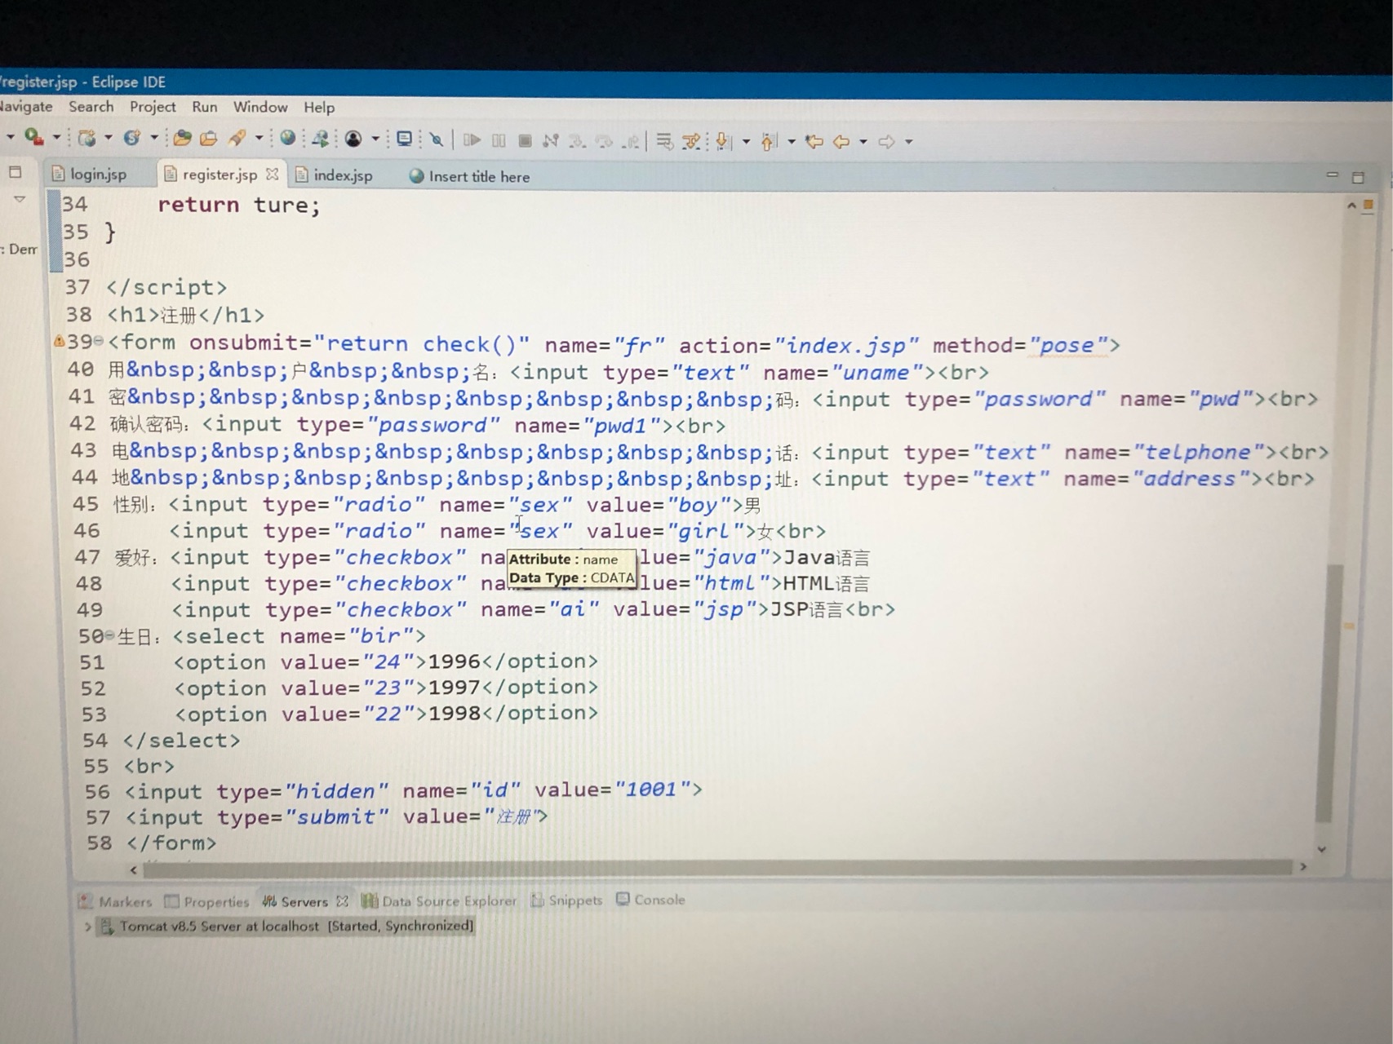Click the scroll down arrow of the editor
The height and width of the screenshot is (1044, 1393).
(1321, 849)
